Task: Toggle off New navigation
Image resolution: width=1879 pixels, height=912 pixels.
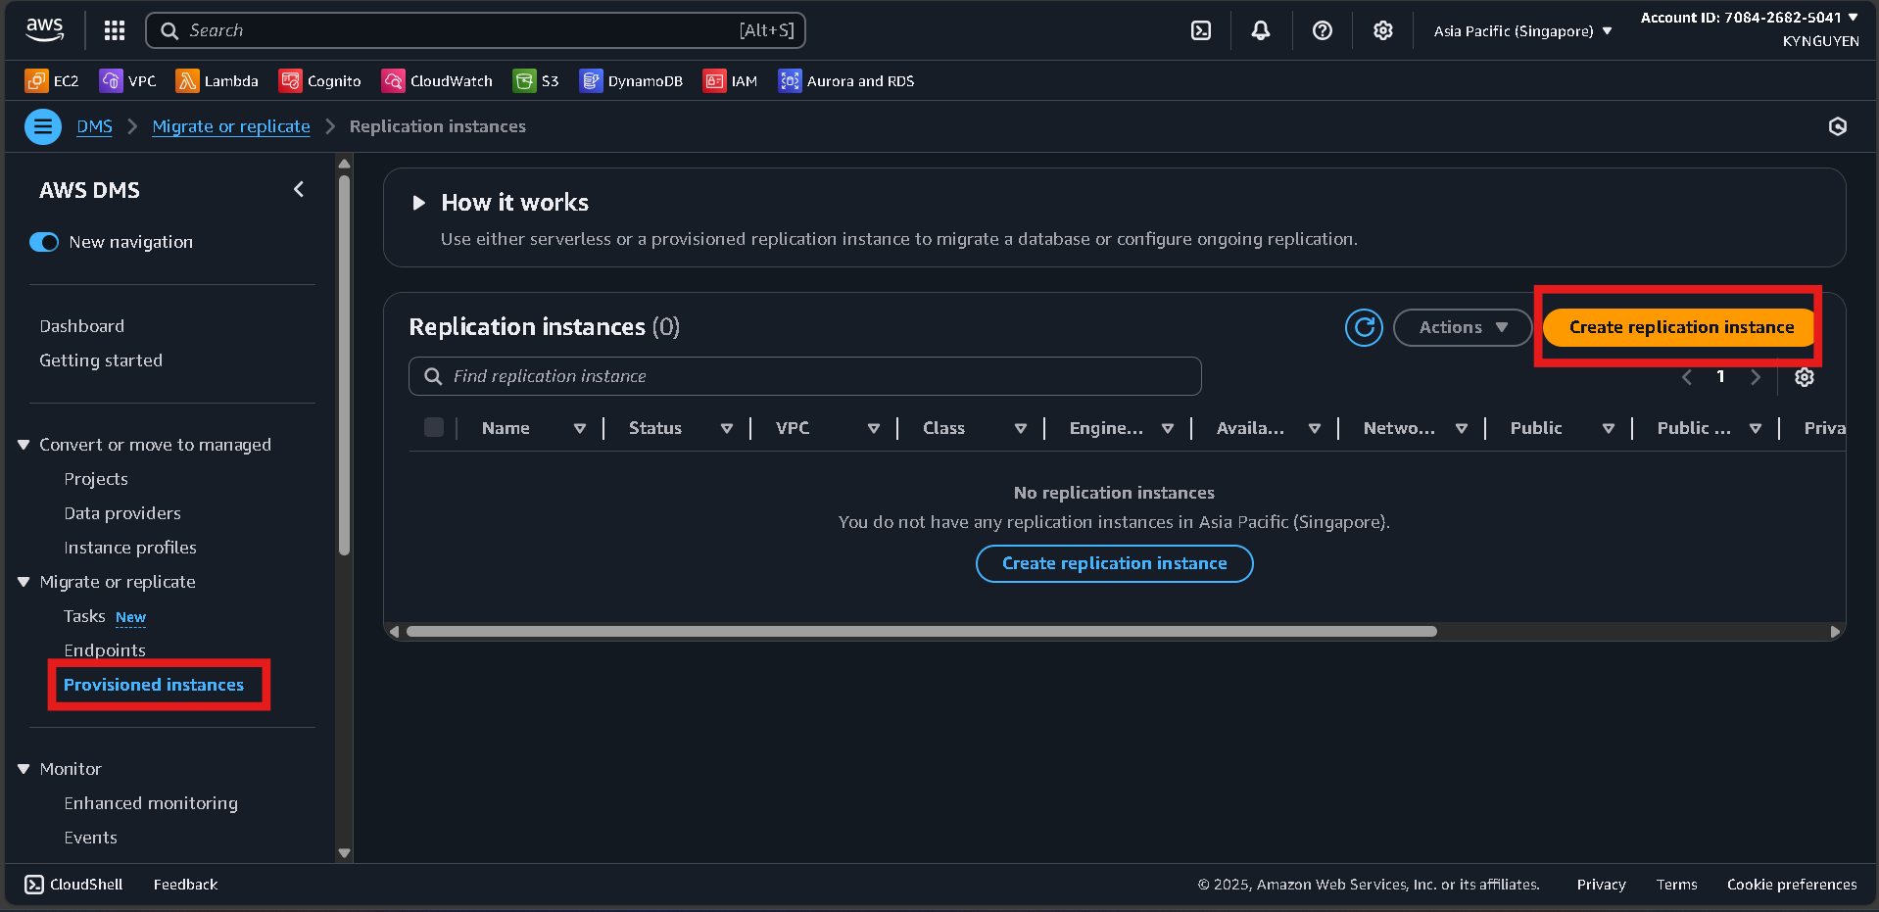Action: point(44,242)
